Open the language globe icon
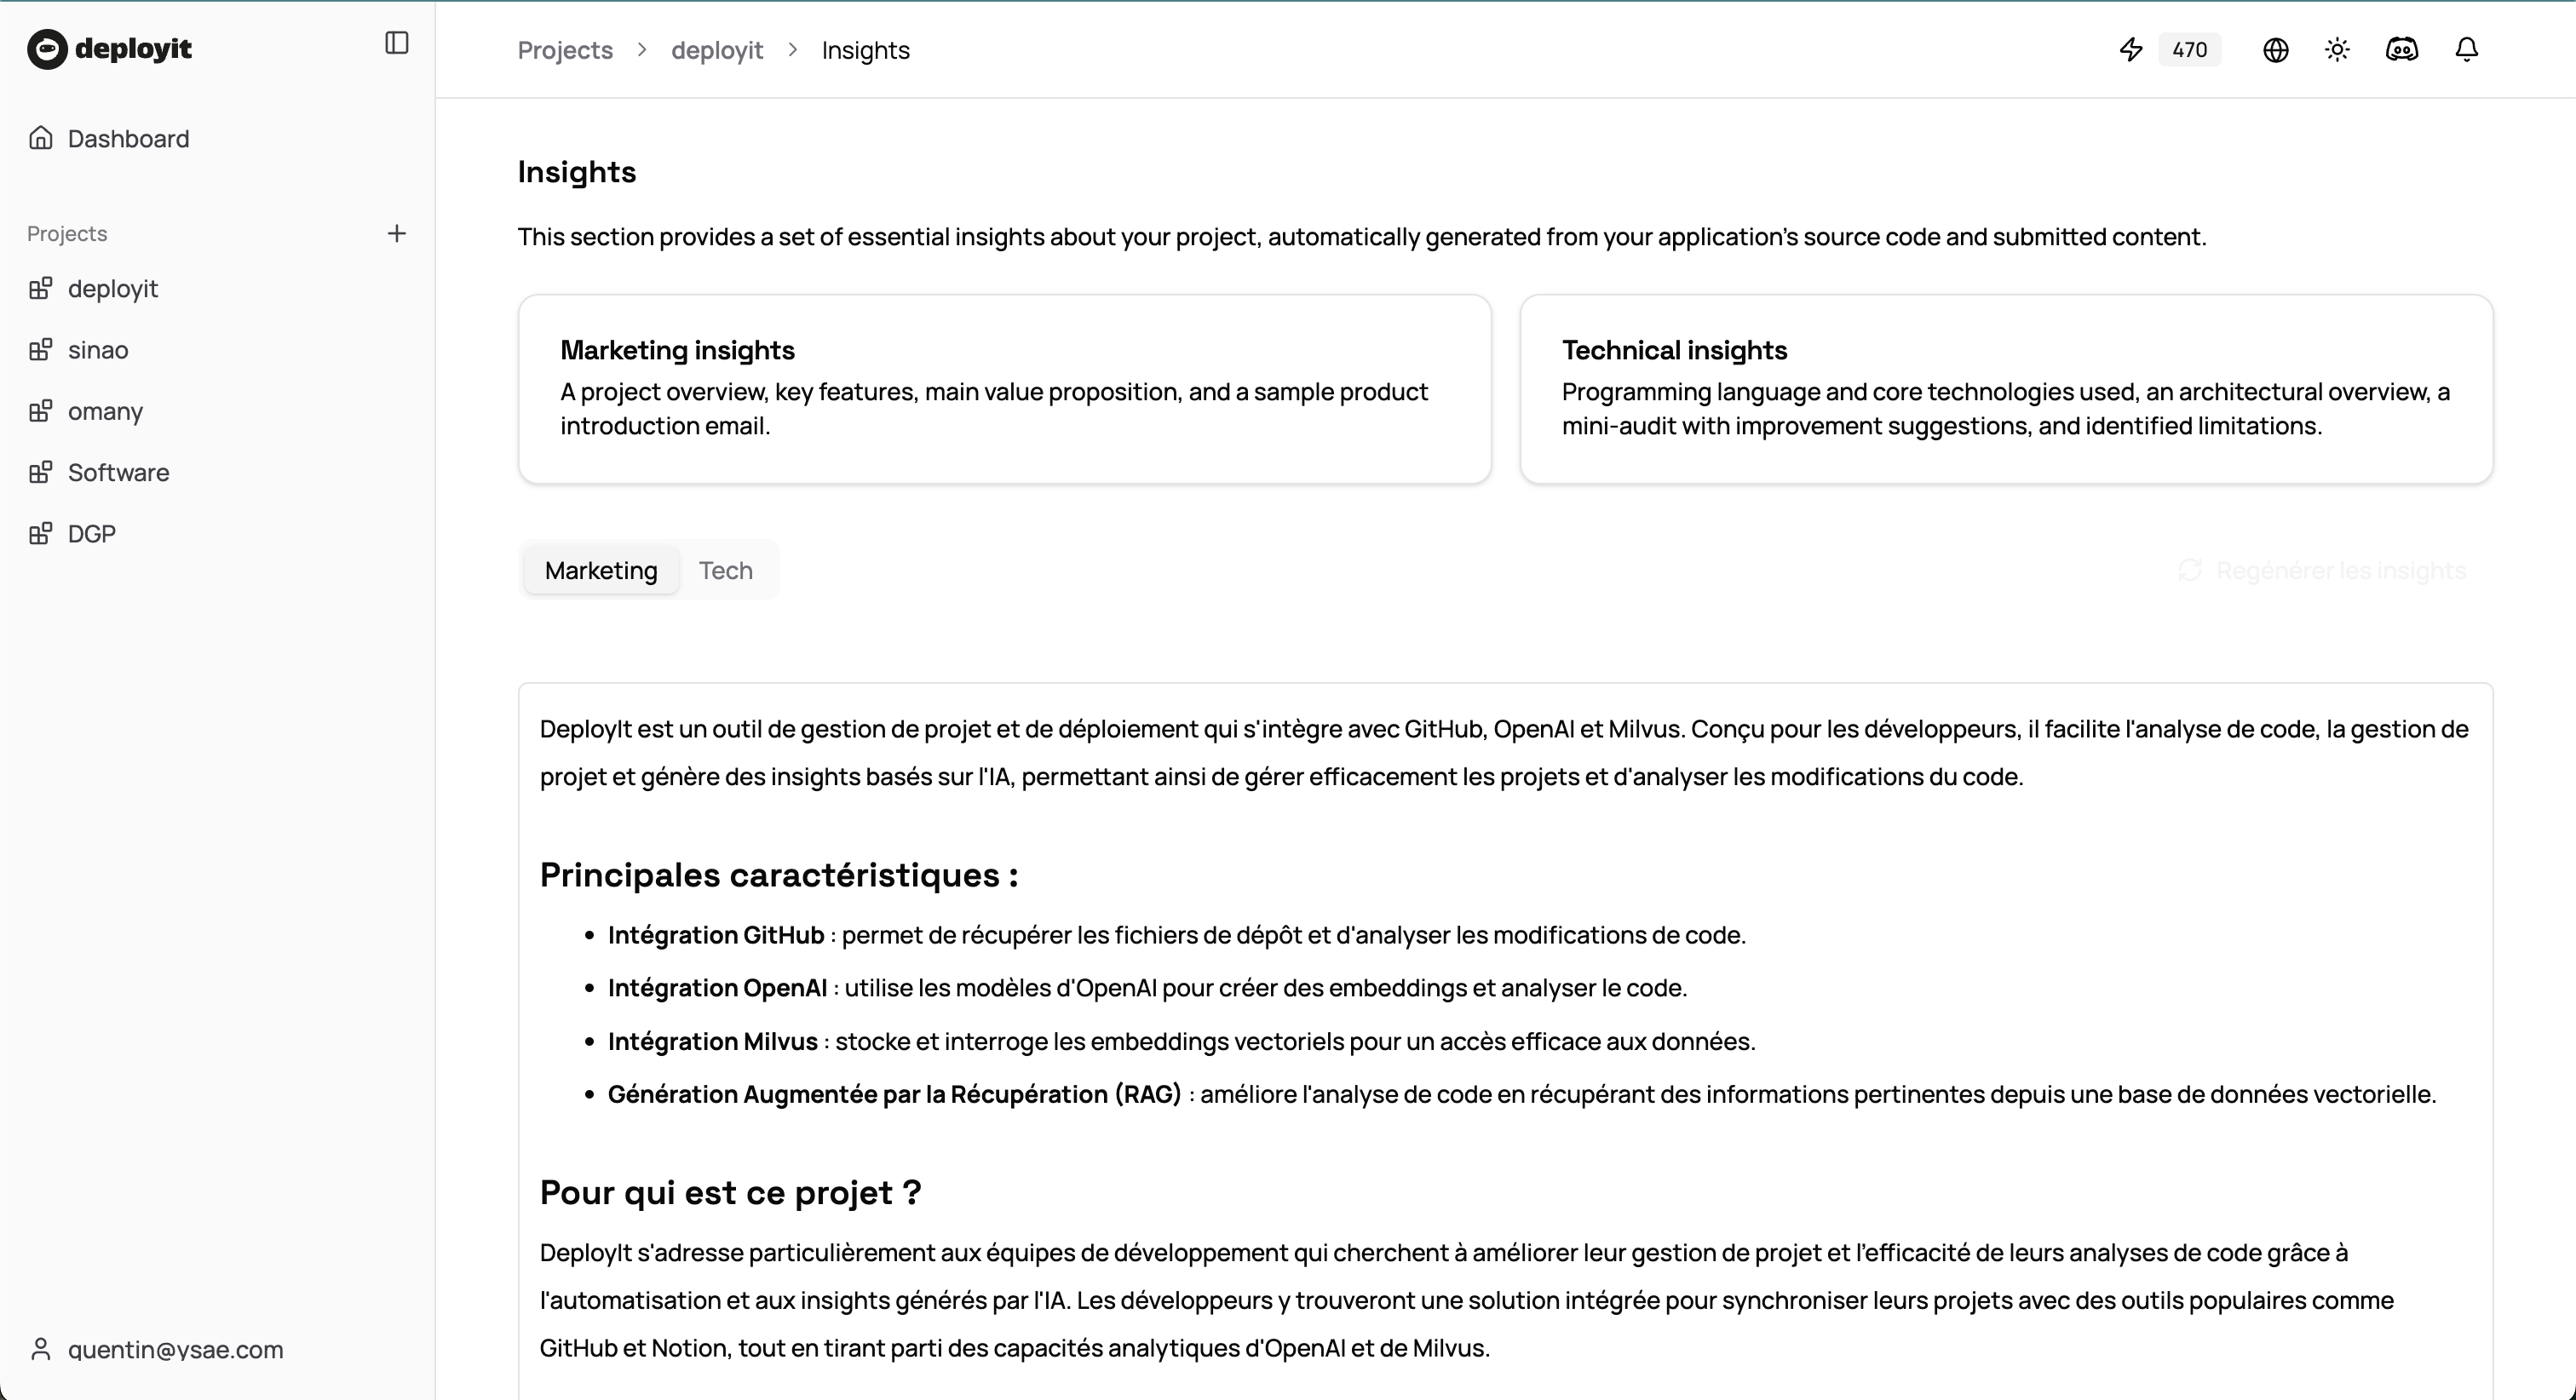The height and width of the screenshot is (1400, 2576). [2275, 49]
